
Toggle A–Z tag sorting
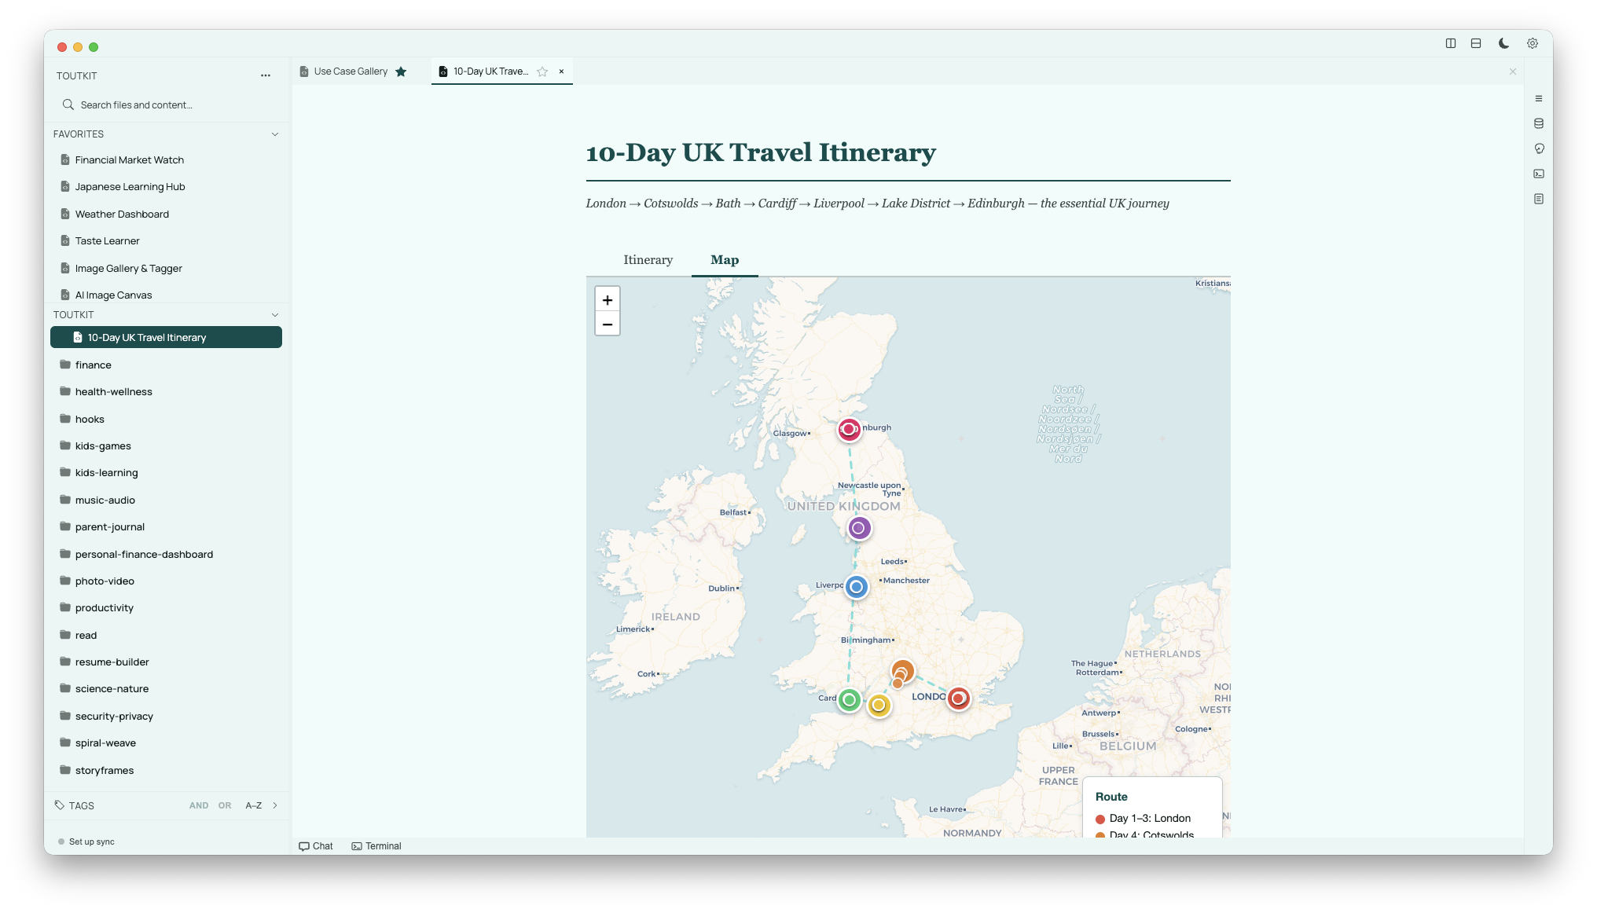coord(253,805)
